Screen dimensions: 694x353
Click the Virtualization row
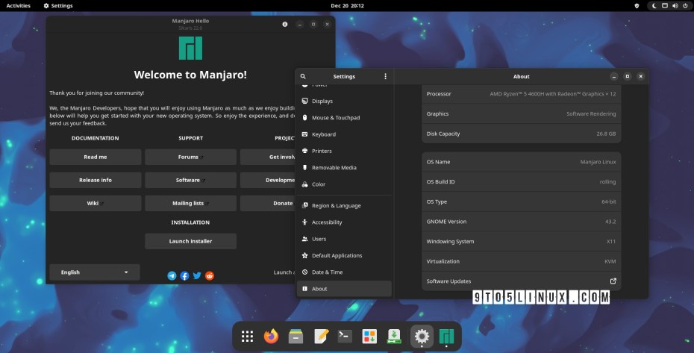point(521,261)
